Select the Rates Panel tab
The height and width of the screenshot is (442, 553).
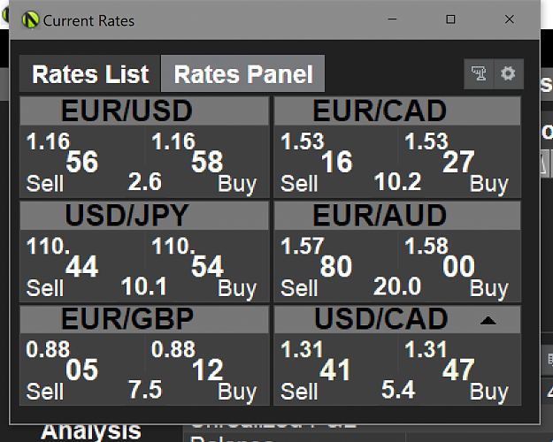(x=243, y=74)
